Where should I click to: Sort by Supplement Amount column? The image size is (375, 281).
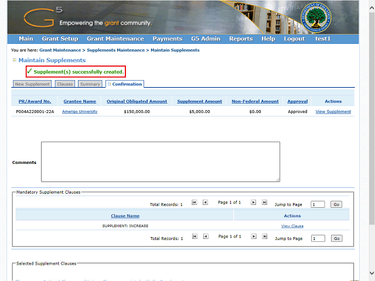click(x=199, y=101)
